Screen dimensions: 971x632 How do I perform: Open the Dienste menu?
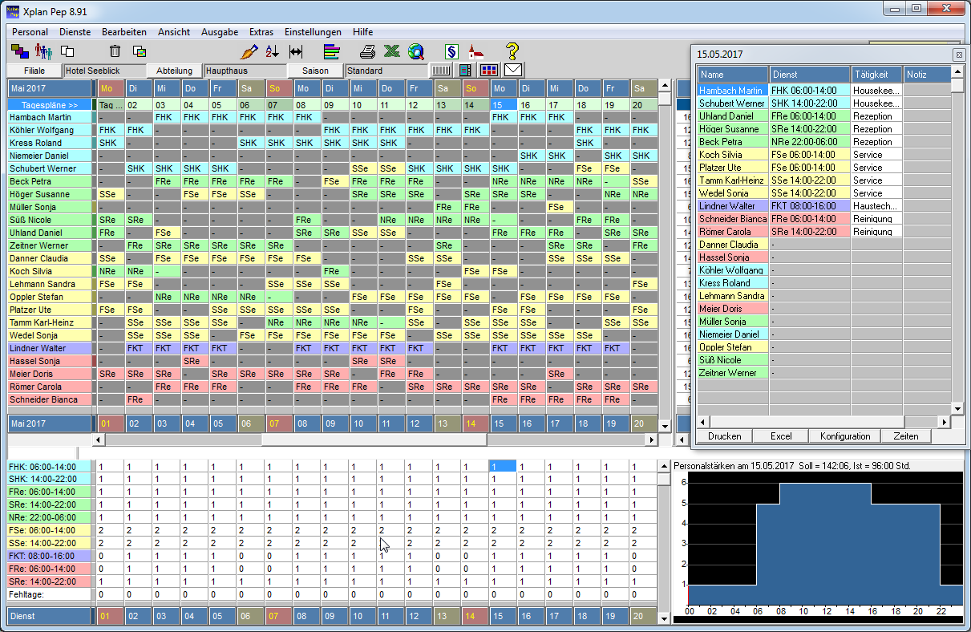tap(75, 32)
